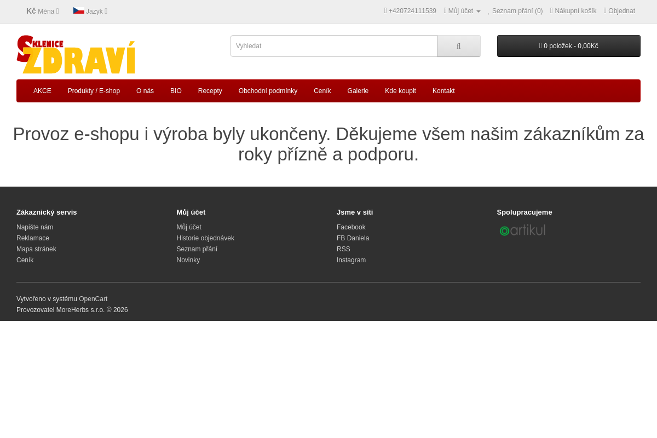Viewport: 657px width, 438px height.
Task: Visit the Facebook footer link
Action: point(351,227)
